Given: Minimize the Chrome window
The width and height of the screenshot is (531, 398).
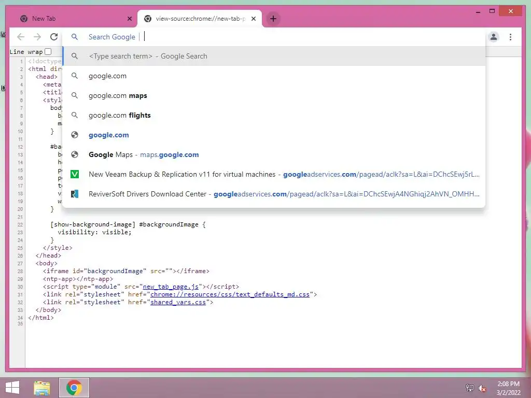Looking at the screenshot, I should [478, 11].
